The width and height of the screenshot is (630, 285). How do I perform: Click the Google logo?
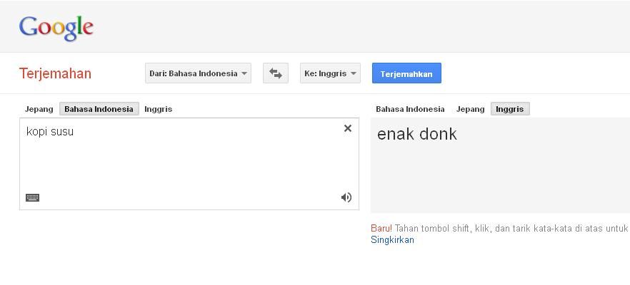coord(56,28)
